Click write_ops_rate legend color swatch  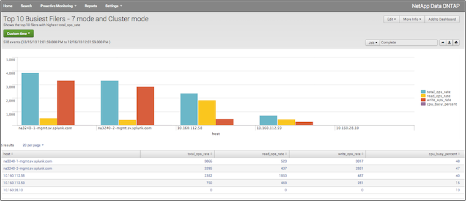click(423, 100)
